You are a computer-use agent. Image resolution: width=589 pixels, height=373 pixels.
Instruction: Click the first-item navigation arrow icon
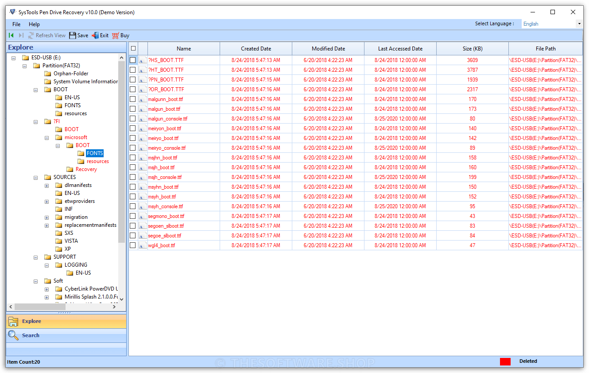pos(11,35)
